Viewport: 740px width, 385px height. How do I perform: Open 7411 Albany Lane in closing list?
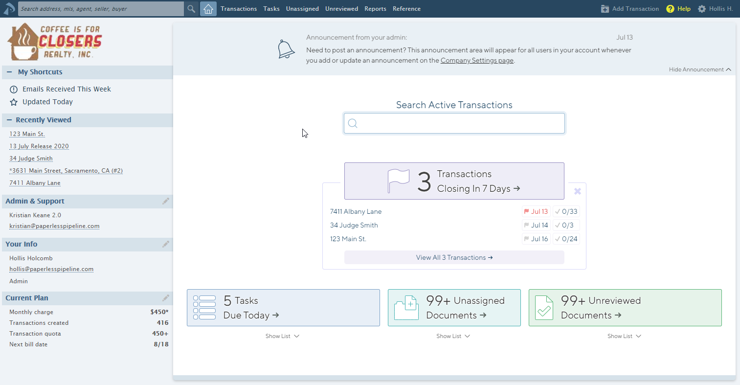(x=356, y=211)
